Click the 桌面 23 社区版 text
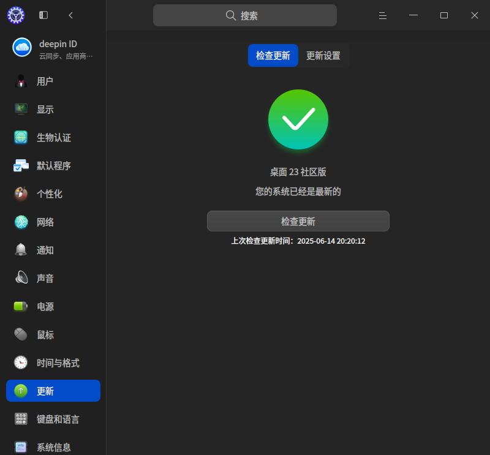Image resolution: width=490 pixels, height=455 pixels. (x=298, y=172)
